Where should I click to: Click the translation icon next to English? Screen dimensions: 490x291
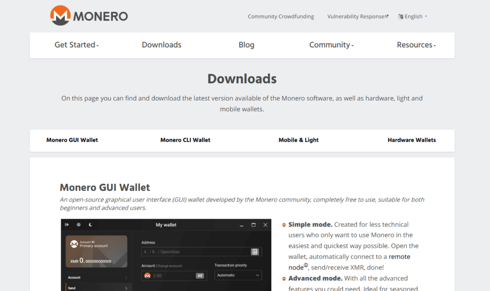[401, 16]
